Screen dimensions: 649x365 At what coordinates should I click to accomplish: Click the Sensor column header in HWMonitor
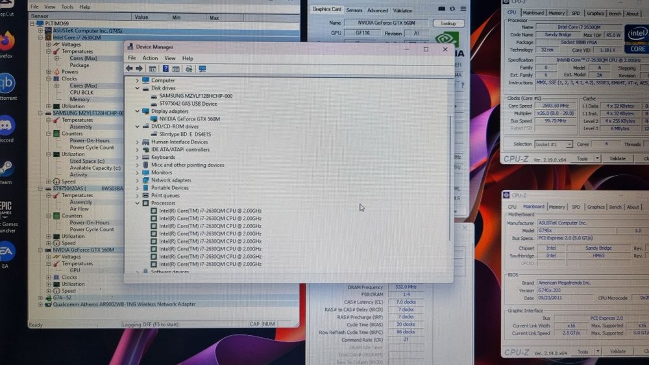click(80, 17)
